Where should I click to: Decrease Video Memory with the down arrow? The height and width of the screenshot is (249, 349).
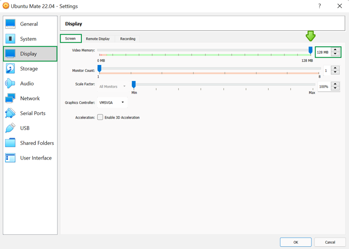coord(335,54)
